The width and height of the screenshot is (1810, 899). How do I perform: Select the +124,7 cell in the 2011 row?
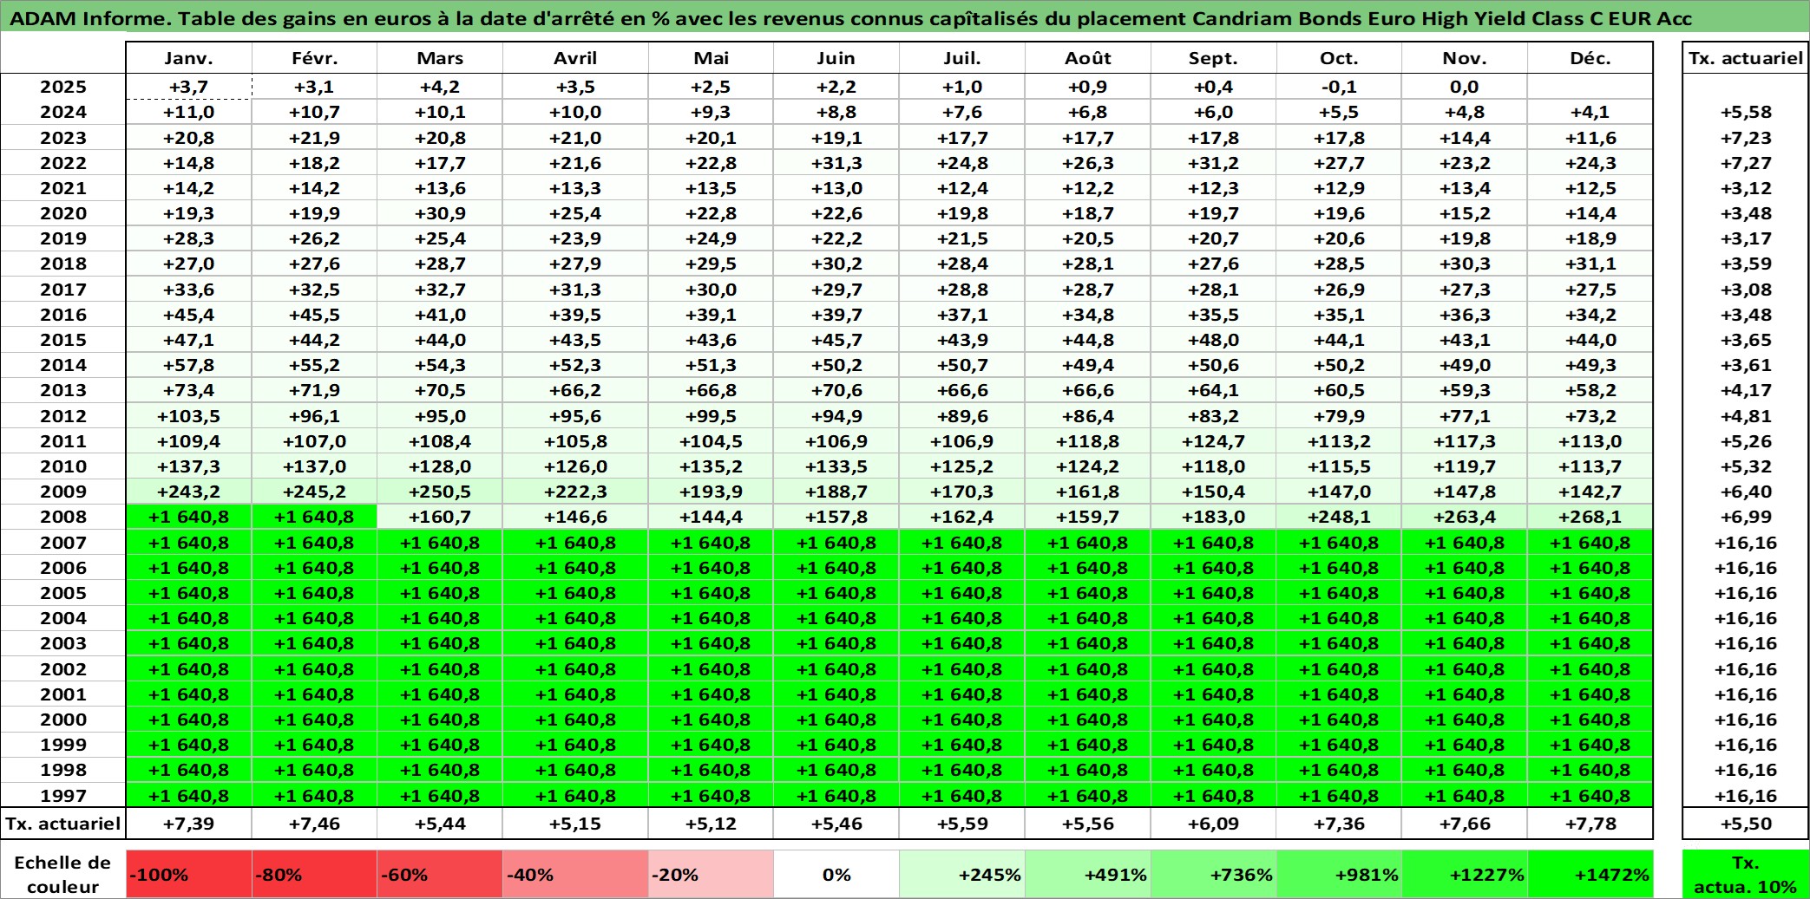click(x=1213, y=441)
